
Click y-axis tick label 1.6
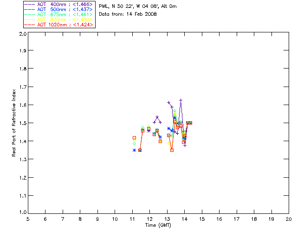click(x=23, y=105)
